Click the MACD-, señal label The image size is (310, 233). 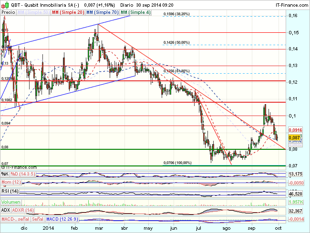click(15, 219)
